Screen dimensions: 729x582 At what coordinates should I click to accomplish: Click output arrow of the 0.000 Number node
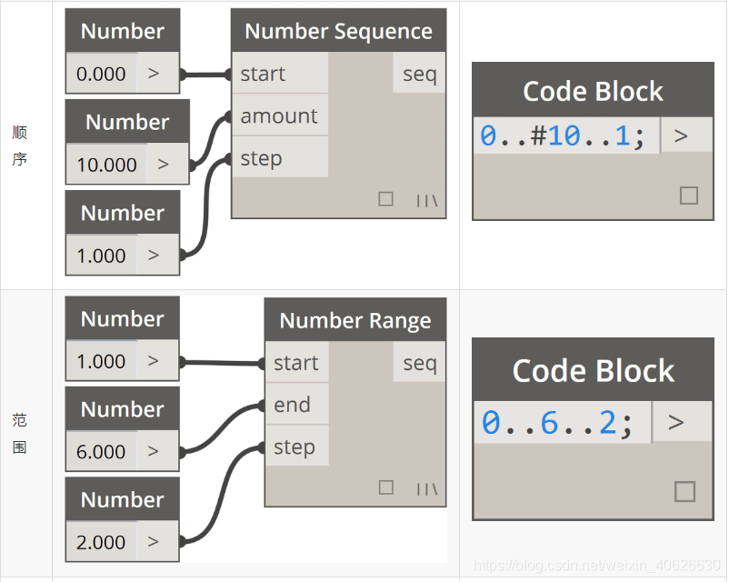point(155,74)
